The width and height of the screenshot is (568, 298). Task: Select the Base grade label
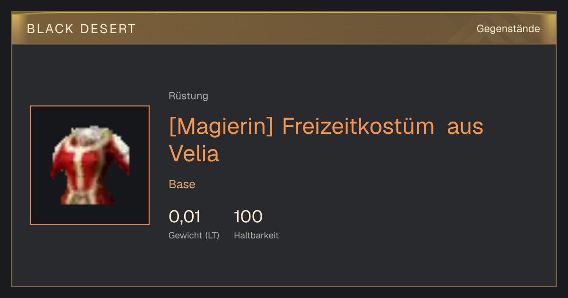click(x=182, y=184)
